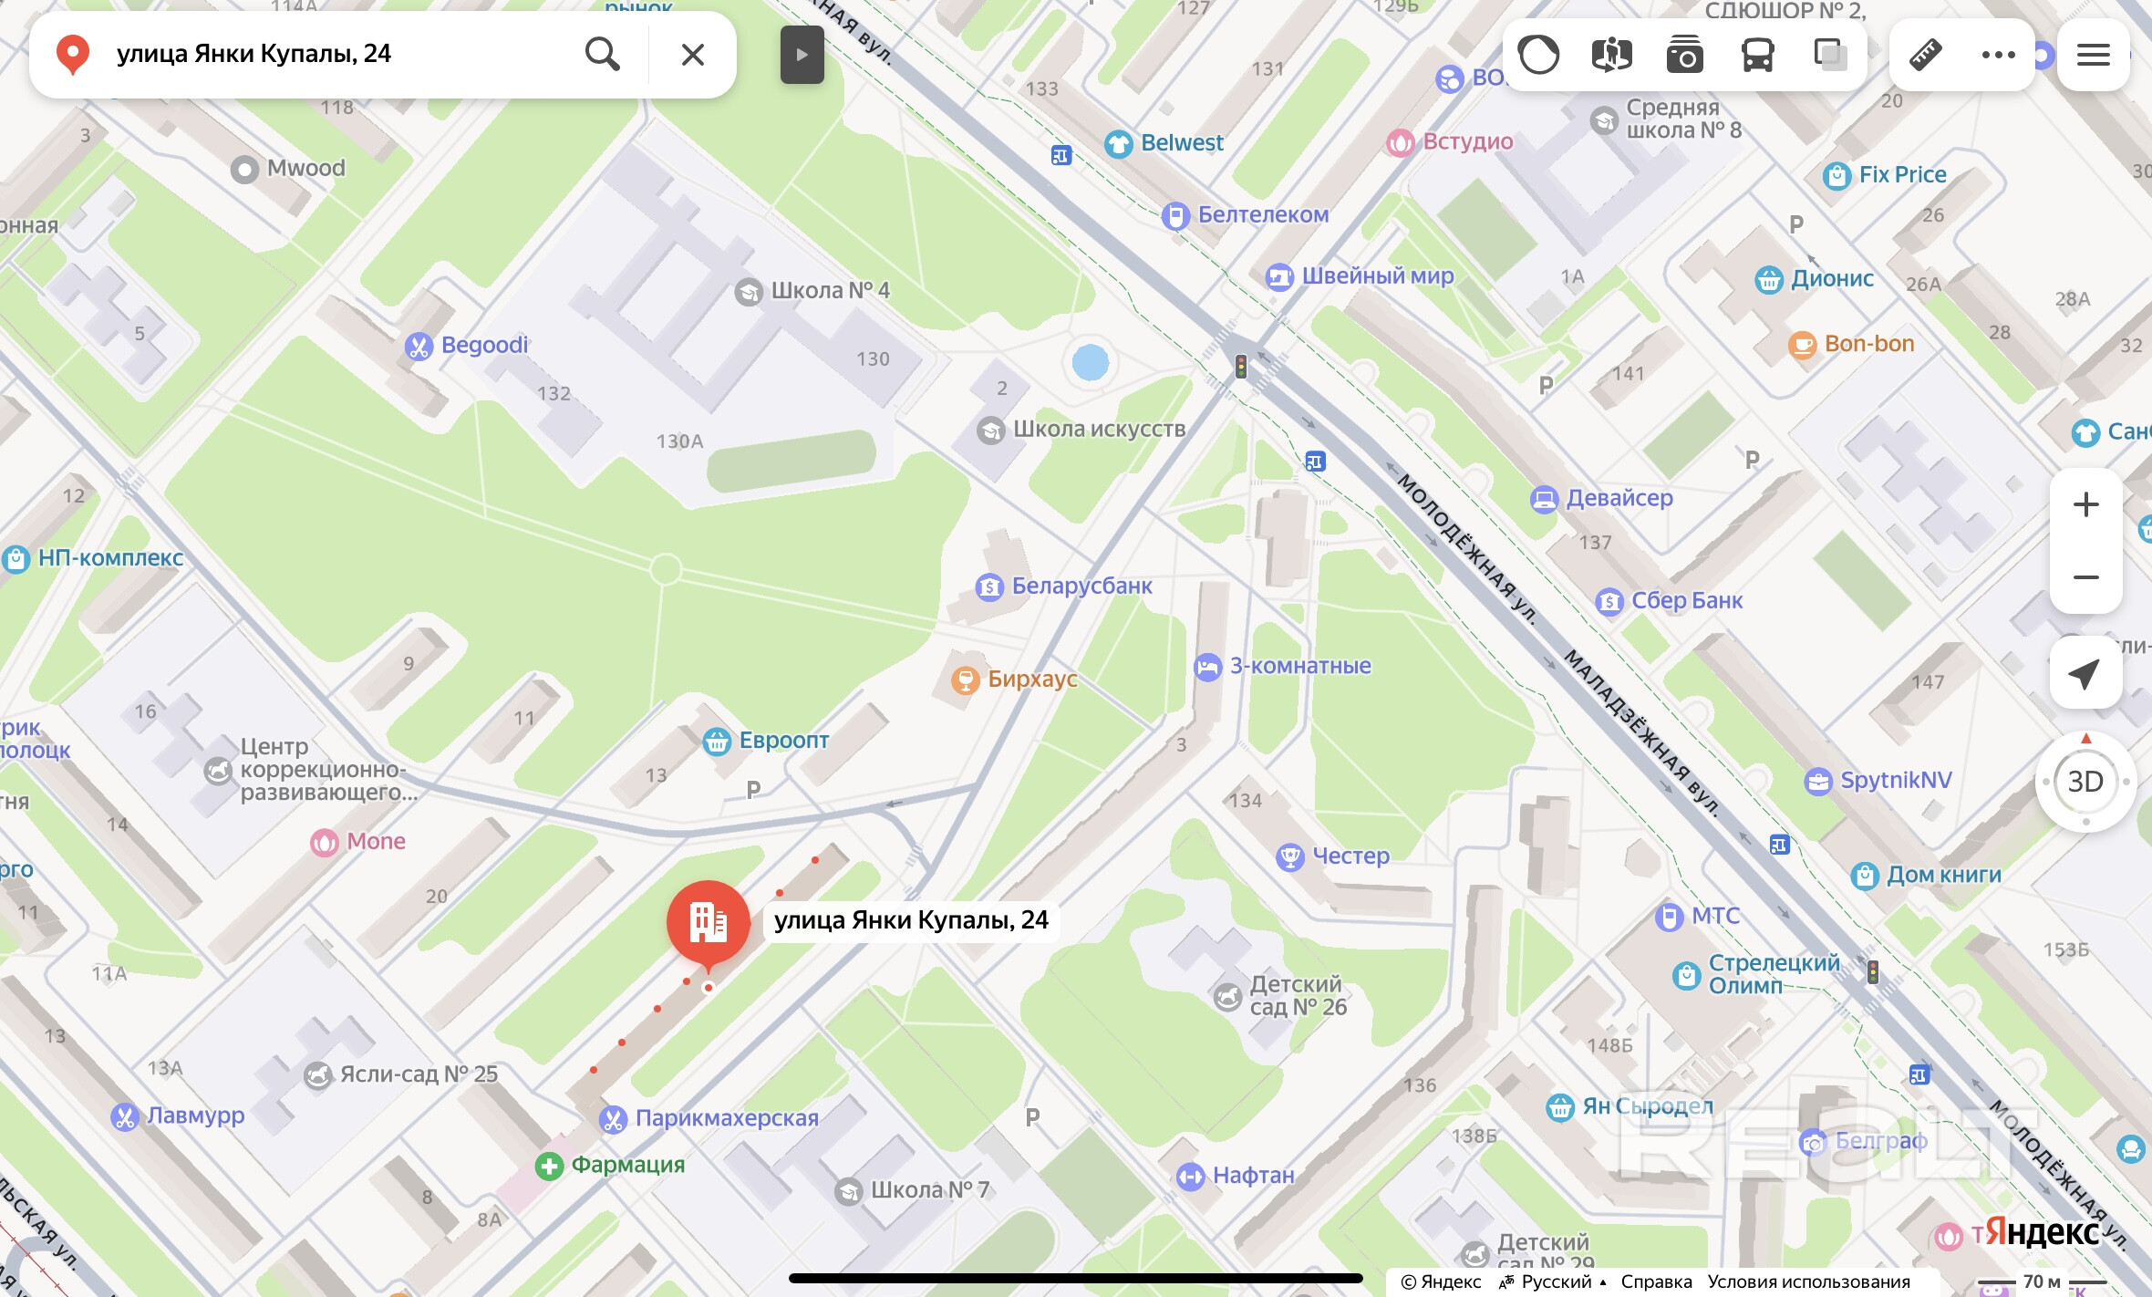Image resolution: width=2152 pixels, height=1297 pixels.
Task: Click the search magnifier icon
Action: click(603, 54)
